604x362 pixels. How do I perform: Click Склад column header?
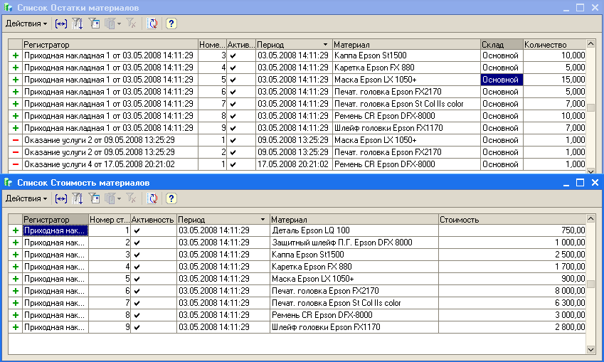(502, 44)
